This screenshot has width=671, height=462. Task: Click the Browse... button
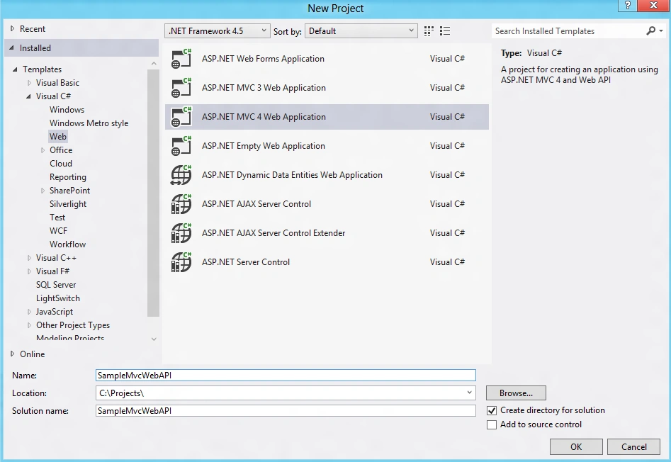click(516, 393)
